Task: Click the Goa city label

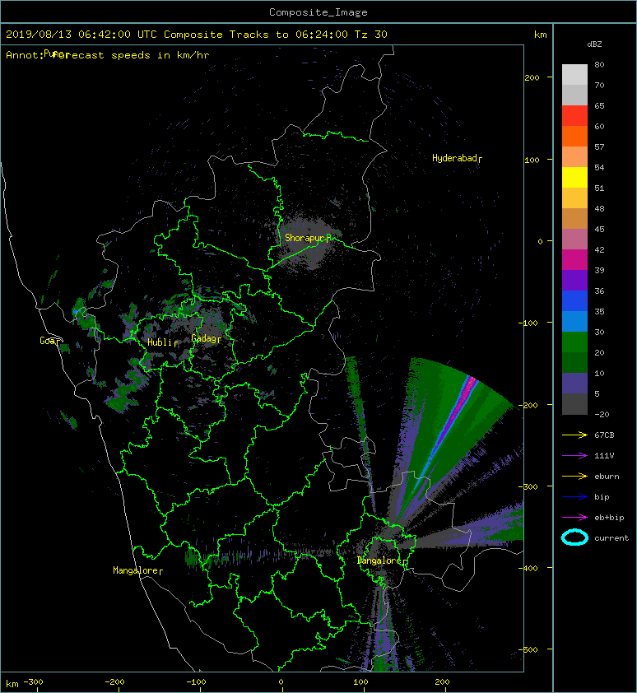Action: coord(49,341)
